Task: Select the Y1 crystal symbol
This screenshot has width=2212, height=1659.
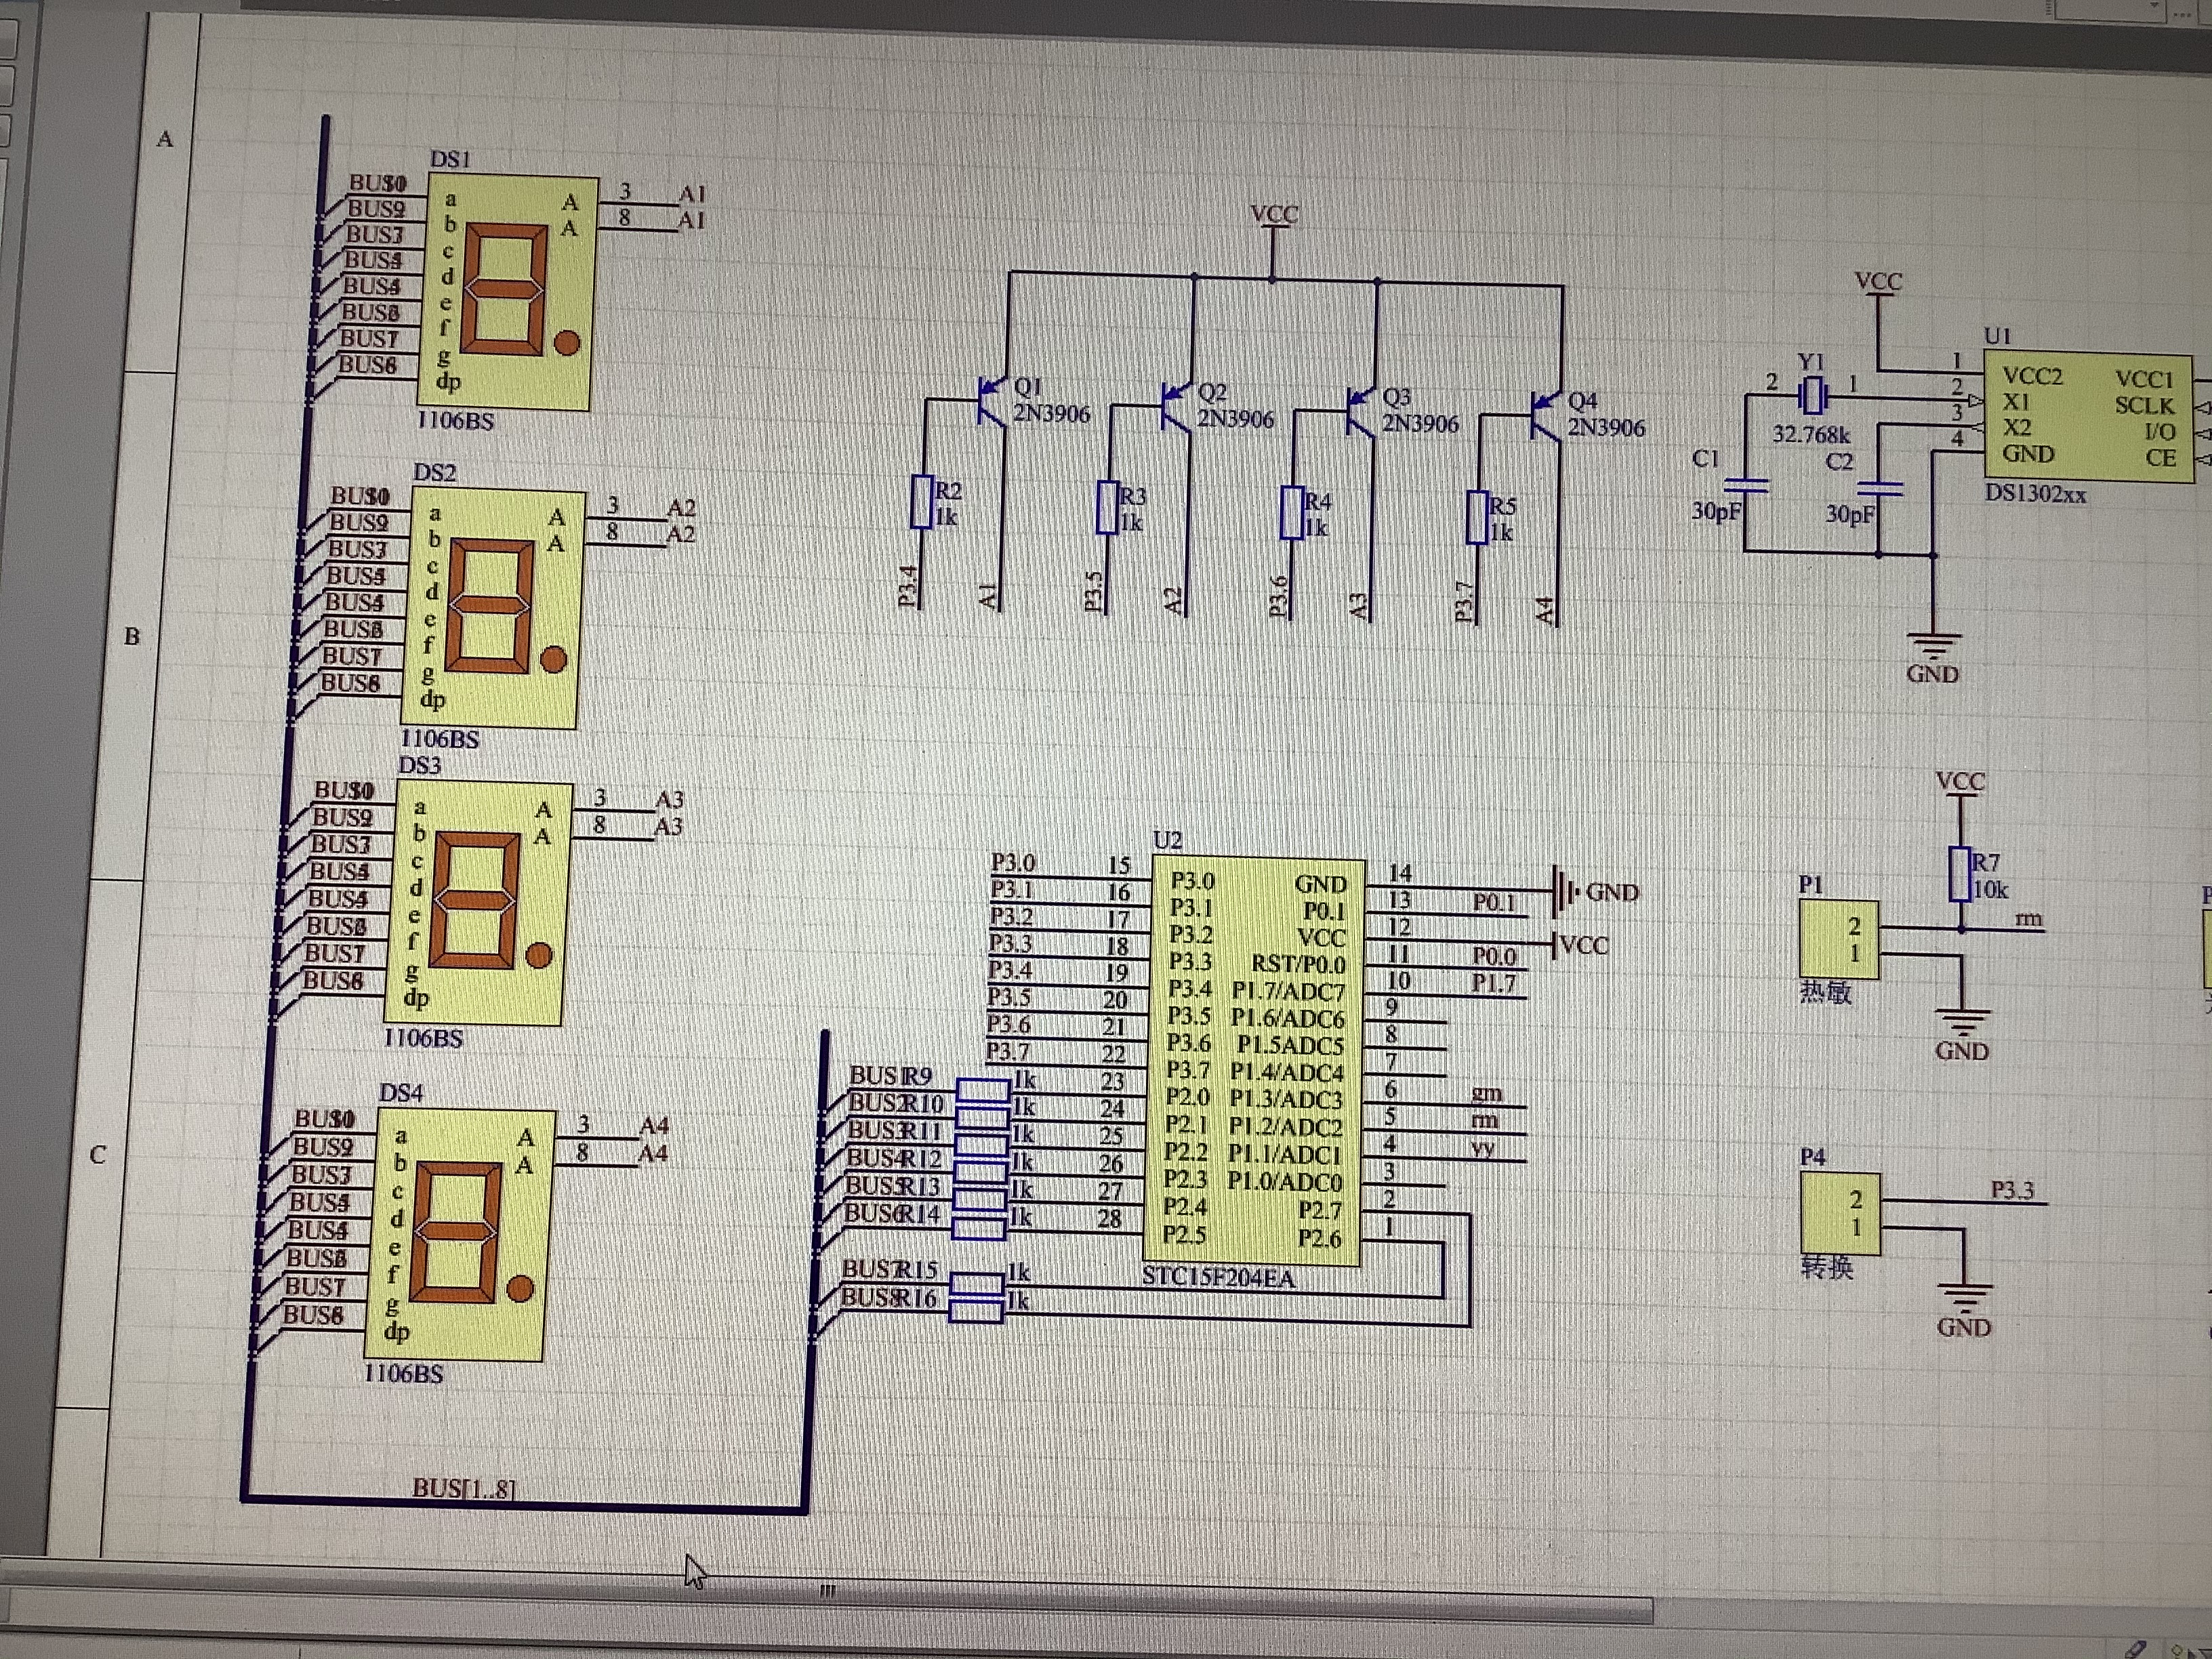Action: pos(1813,396)
